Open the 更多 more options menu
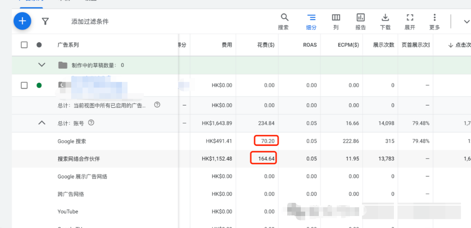Viewport: 471px width, 228px height. click(x=434, y=22)
